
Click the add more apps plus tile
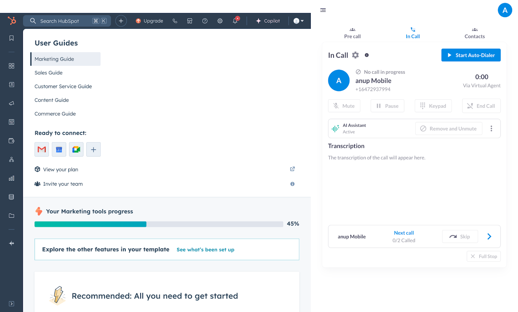click(x=94, y=149)
